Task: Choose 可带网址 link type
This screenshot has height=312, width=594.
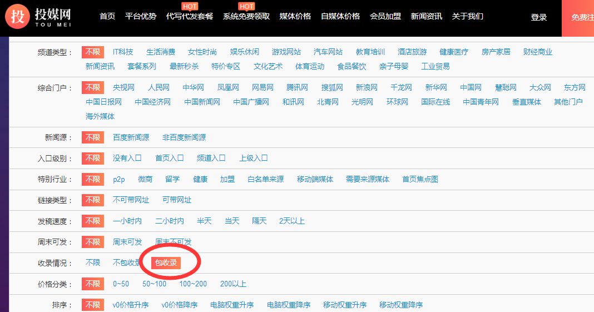Action: pos(176,200)
